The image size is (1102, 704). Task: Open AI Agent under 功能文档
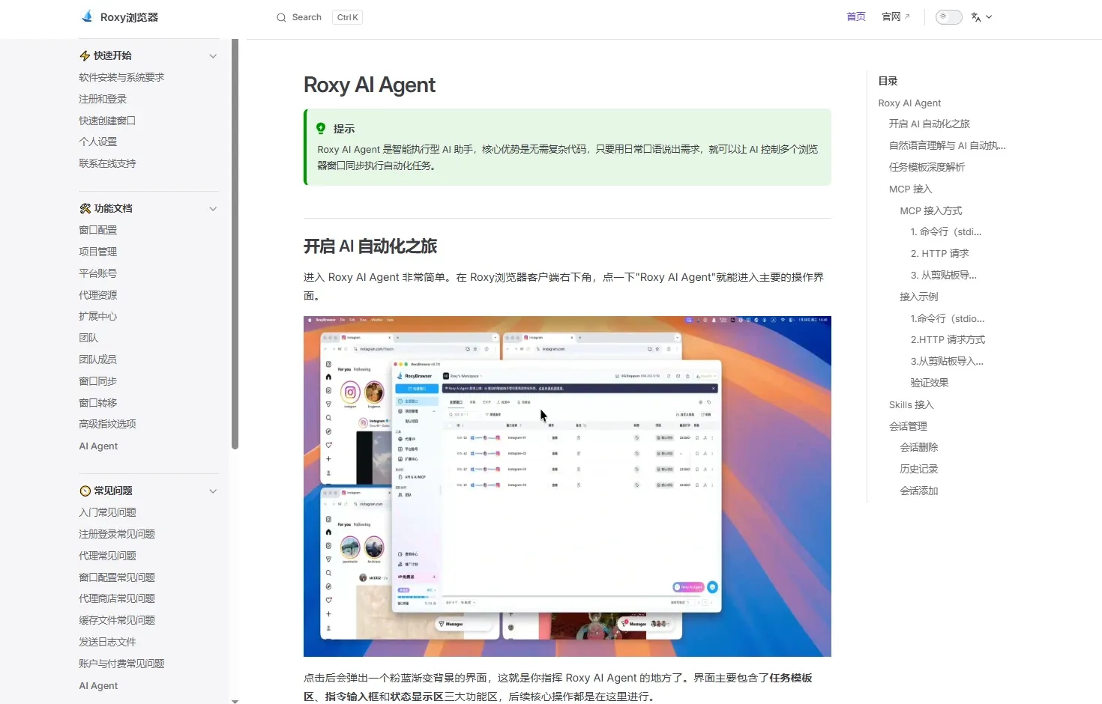click(98, 446)
